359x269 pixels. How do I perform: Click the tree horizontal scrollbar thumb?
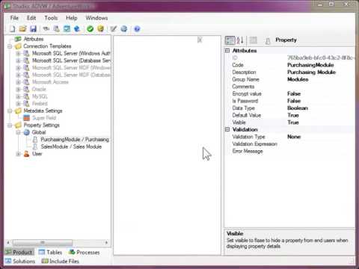click(x=43, y=242)
